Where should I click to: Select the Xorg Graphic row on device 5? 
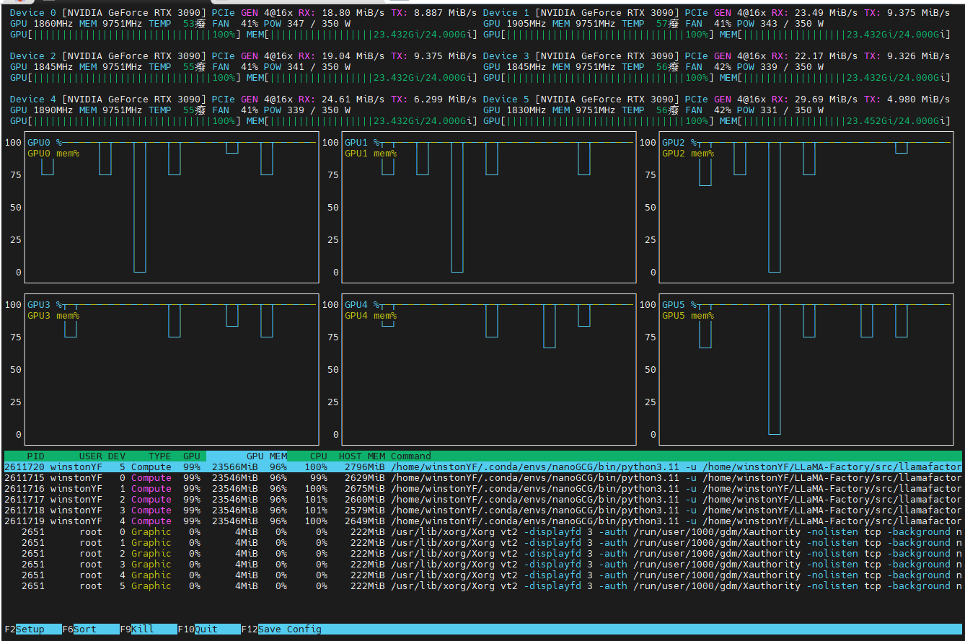click(x=483, y=585)
